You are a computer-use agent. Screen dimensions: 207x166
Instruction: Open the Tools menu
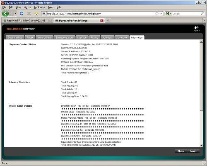51,7
